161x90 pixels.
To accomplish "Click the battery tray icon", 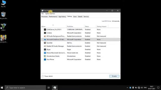I will [x=136, y=88].
